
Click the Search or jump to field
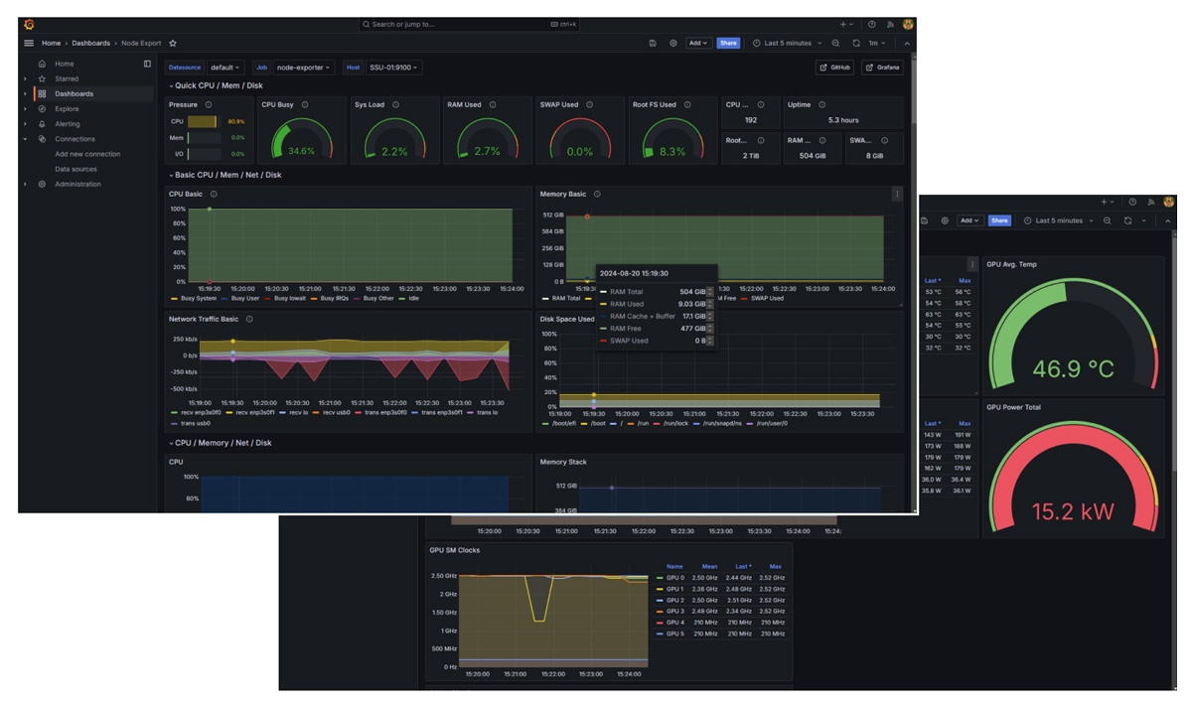(x=471, y=24)
